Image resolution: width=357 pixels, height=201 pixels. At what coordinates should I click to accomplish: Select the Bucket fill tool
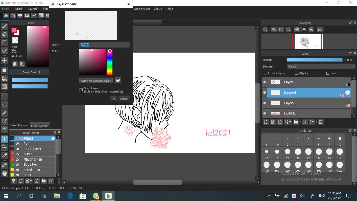coord(4,79)
